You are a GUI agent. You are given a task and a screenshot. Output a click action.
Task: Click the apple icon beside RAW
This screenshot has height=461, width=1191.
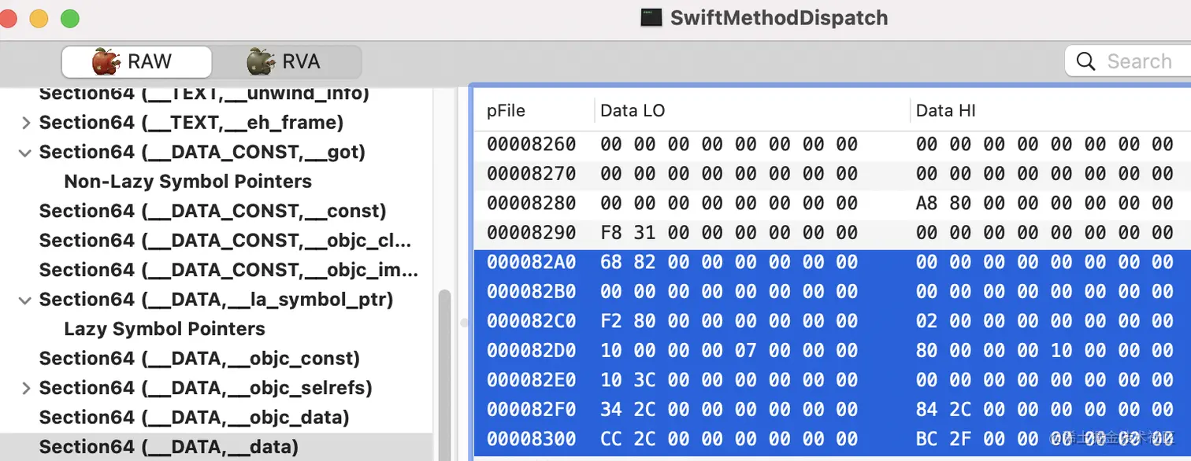click(105, 61)
